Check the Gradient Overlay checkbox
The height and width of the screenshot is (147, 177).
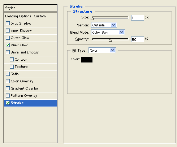(x=8, y=88)
